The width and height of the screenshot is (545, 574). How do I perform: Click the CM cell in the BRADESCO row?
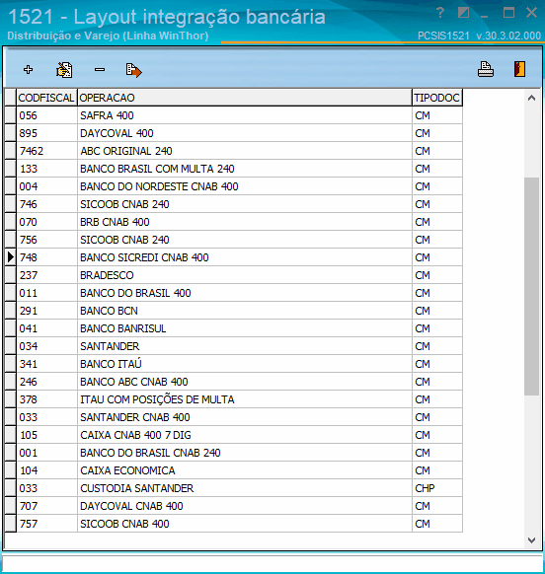pos(437,275)
